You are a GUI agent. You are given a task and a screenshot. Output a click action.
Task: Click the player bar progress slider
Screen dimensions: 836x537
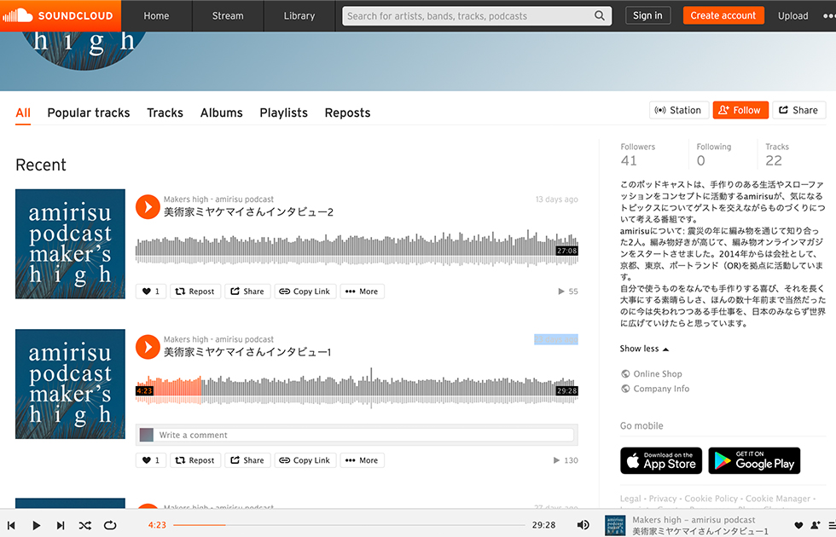click(349, 525)
